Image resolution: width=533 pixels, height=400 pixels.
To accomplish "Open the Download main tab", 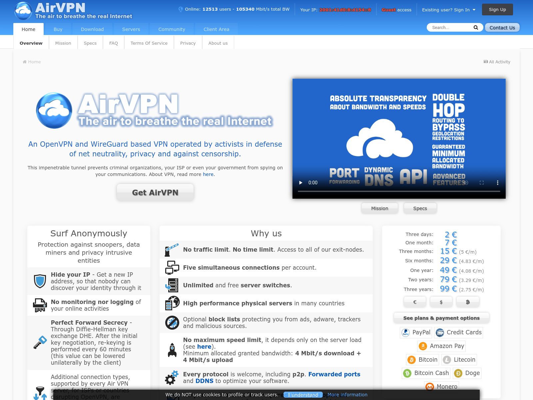I will click(92, 29).
